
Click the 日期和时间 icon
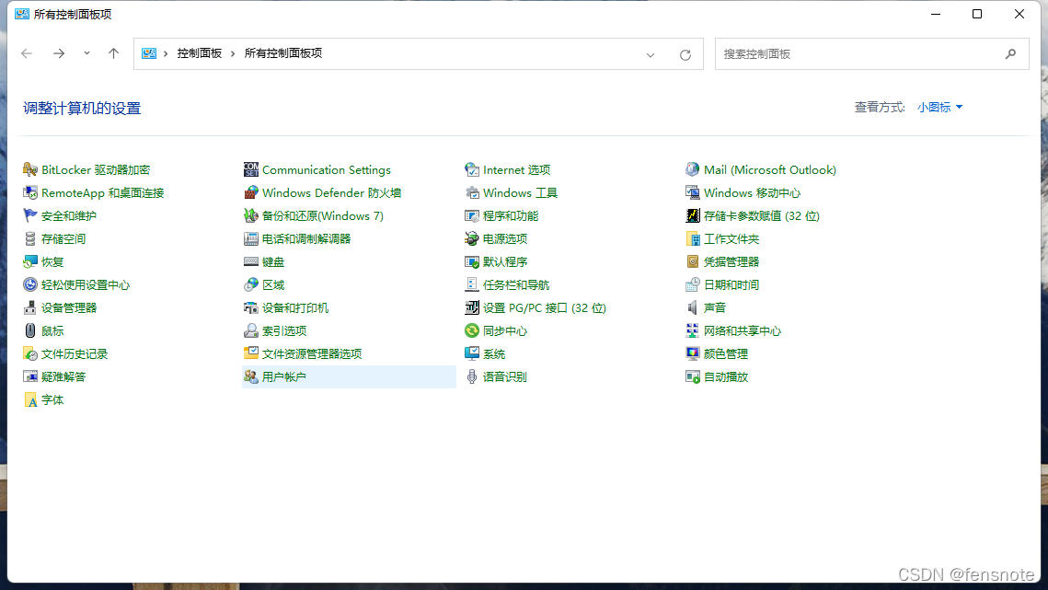(693, 285)
